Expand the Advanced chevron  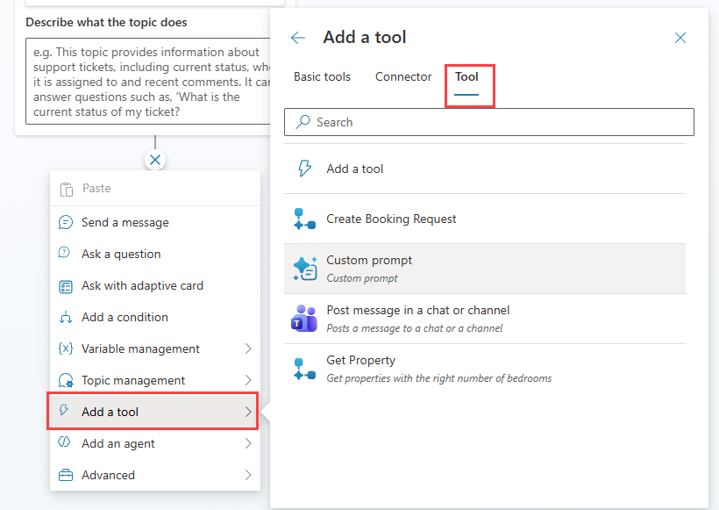tap(248, 475)
